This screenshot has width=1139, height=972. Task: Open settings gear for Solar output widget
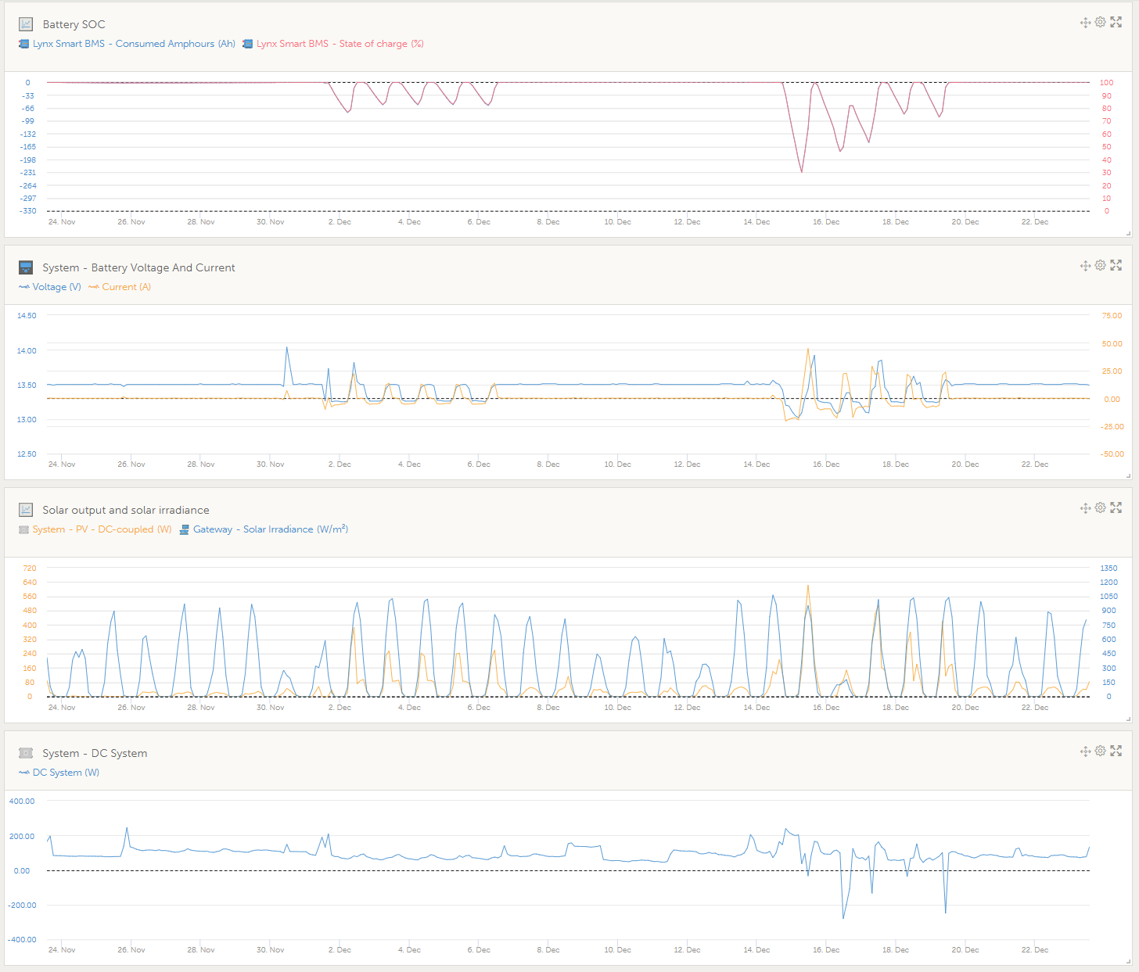pyautogui.click(x=1100, y=508)
